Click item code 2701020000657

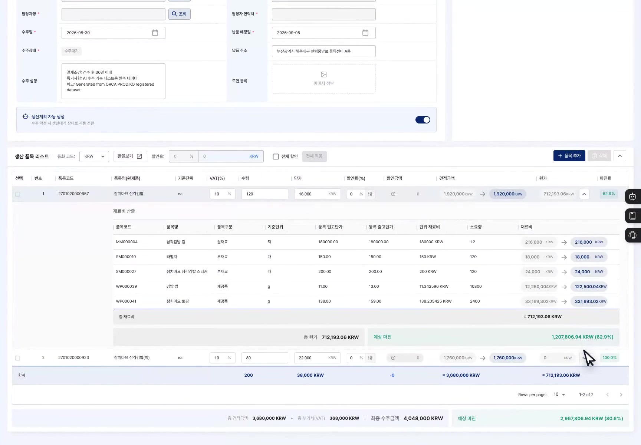click(73, 194)
